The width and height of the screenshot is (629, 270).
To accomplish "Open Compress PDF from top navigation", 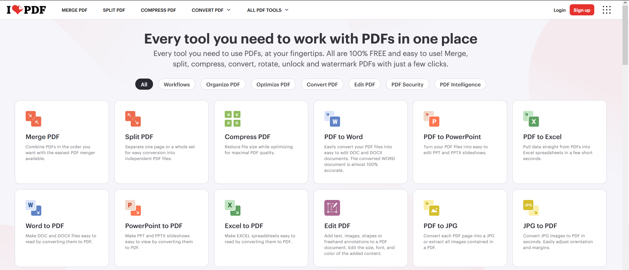I will (x=158, y=10).
